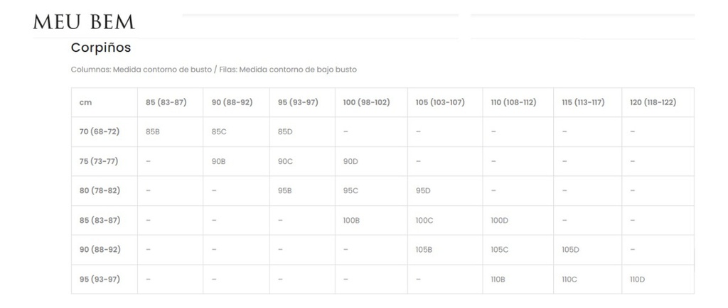728x308 pixels.
Task: Click the Corpiños section heading
Action: point(101,48)
